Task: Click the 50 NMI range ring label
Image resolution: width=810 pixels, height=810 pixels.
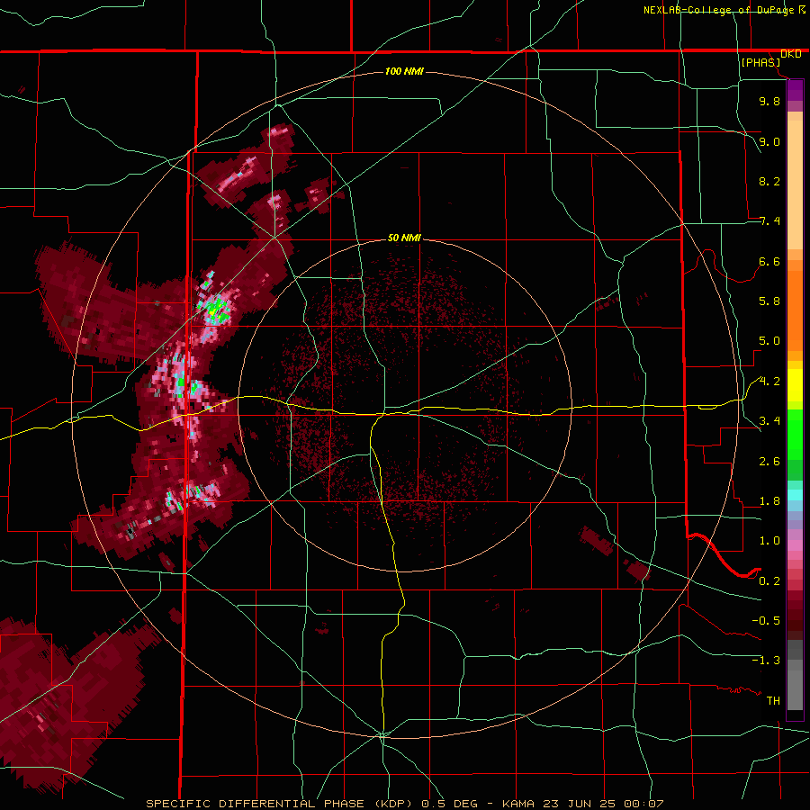Action: coord(404,238)
